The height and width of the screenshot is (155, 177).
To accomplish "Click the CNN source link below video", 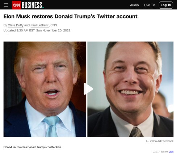I will tap(171, 152).
